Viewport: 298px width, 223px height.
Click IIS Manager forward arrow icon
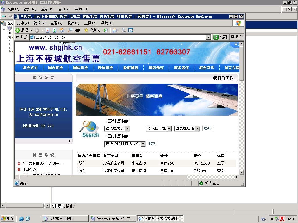tap(10, 16)
